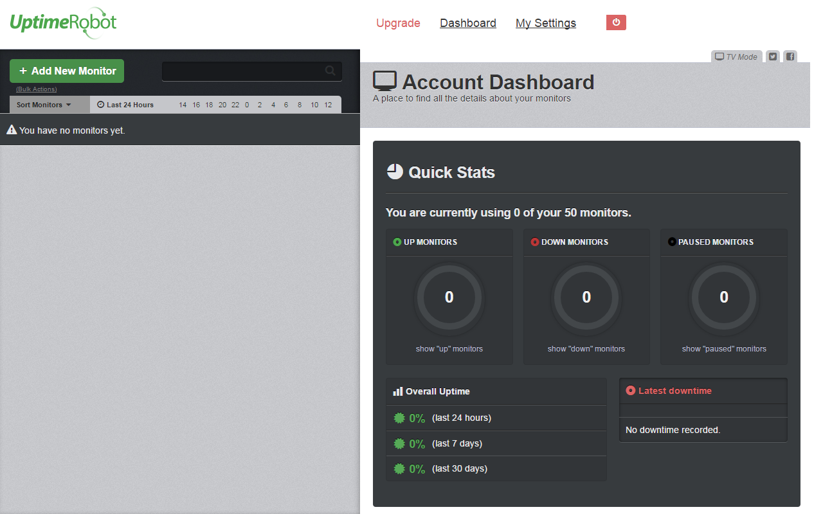Click the red icon beside Latest downtime
This screenshot has width=823, height=514.
[x=630, y=390]
